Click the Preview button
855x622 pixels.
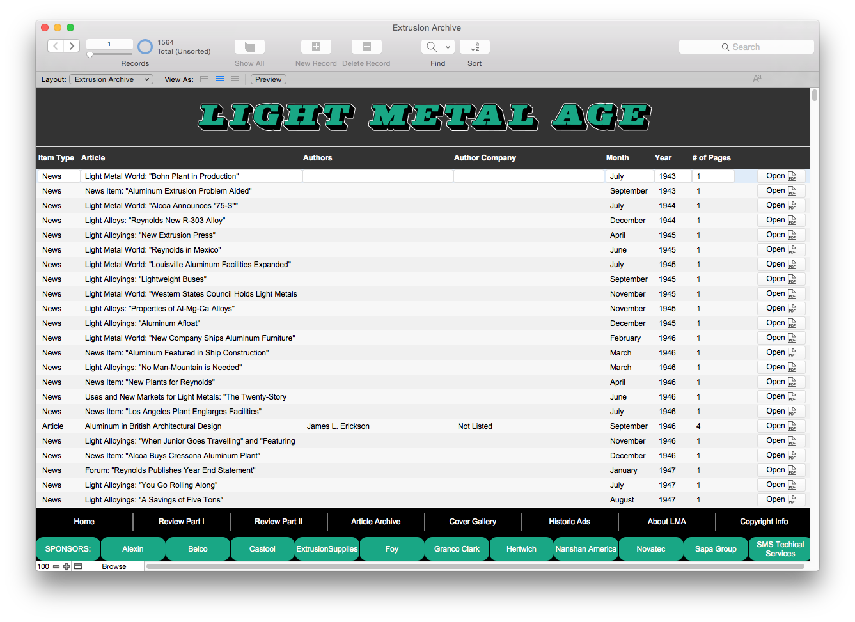268,79
